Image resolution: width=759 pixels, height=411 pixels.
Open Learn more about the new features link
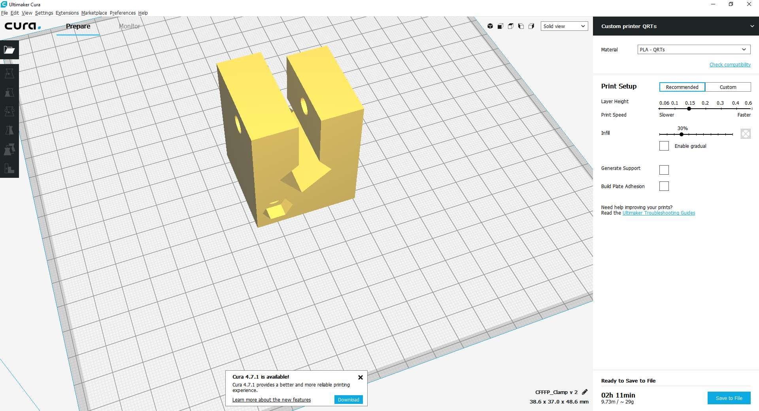point(272,400)
